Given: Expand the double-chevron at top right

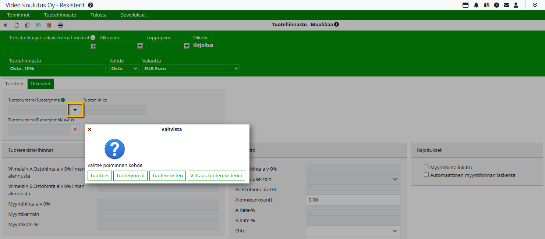Looking at the screenshot, I should [x=535, y=5].
